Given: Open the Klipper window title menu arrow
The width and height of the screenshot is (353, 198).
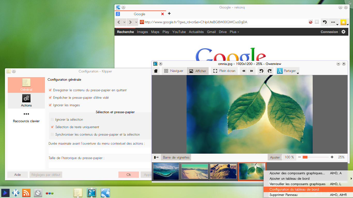Looking at the screenshot, I should [14, 71].
